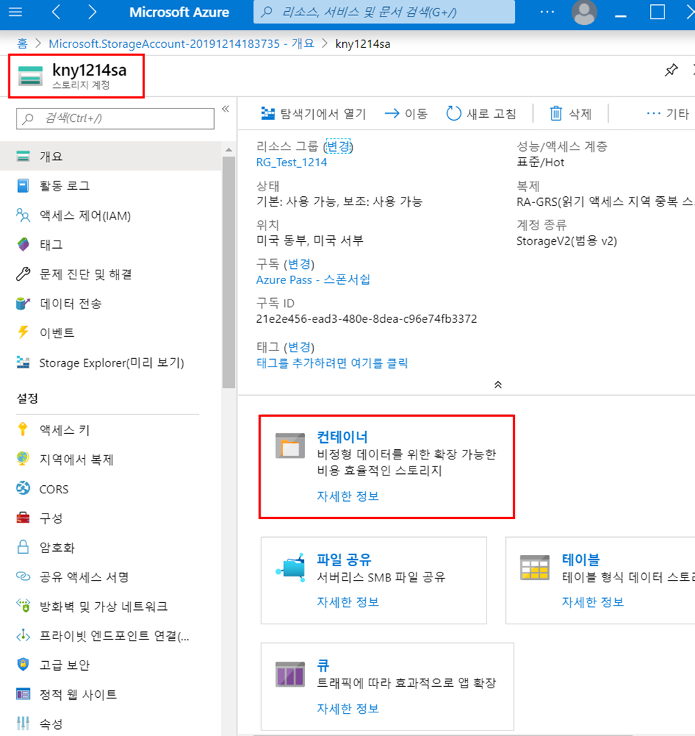Click the lock icon for 암호화
The width and height of the screenshot is (695, 736).
[x=23, y=547]
